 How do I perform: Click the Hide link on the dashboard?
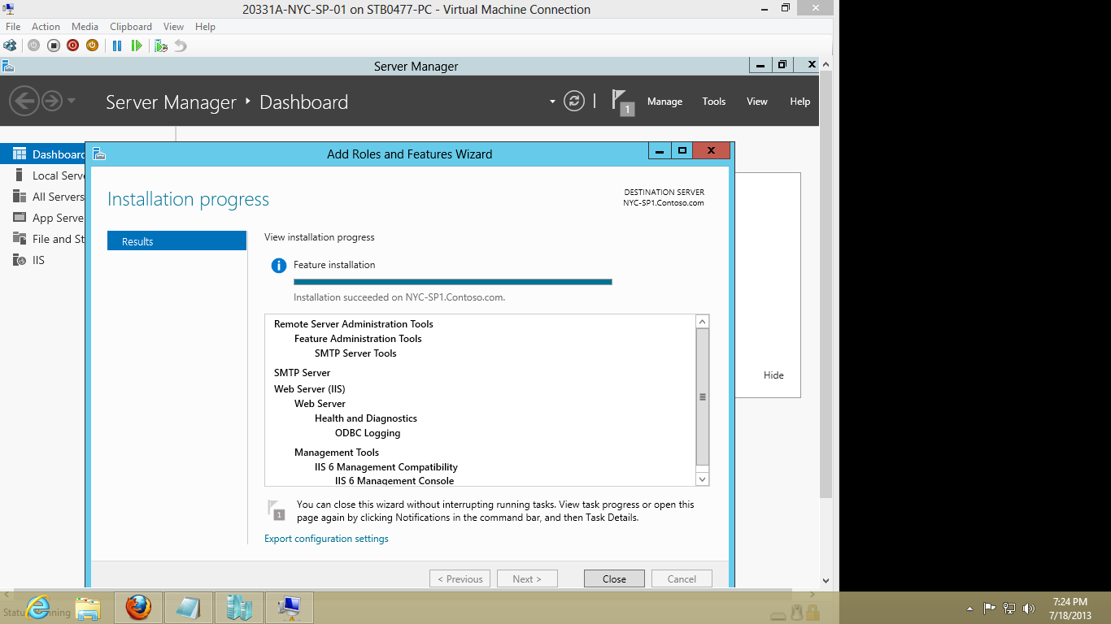point(773,375)
